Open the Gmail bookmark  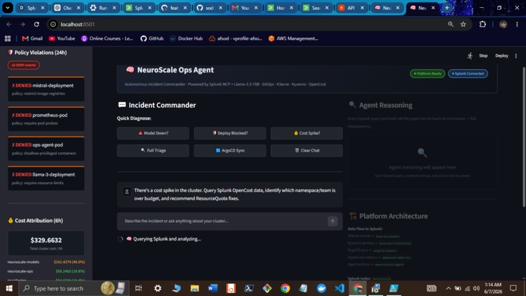click(32, 39)
